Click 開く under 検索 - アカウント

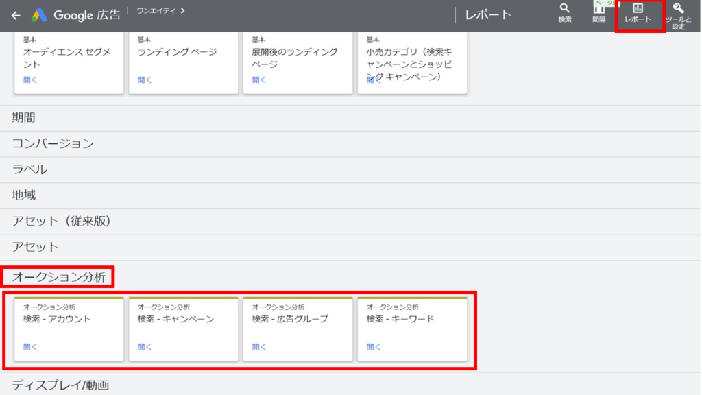(29, 346)
